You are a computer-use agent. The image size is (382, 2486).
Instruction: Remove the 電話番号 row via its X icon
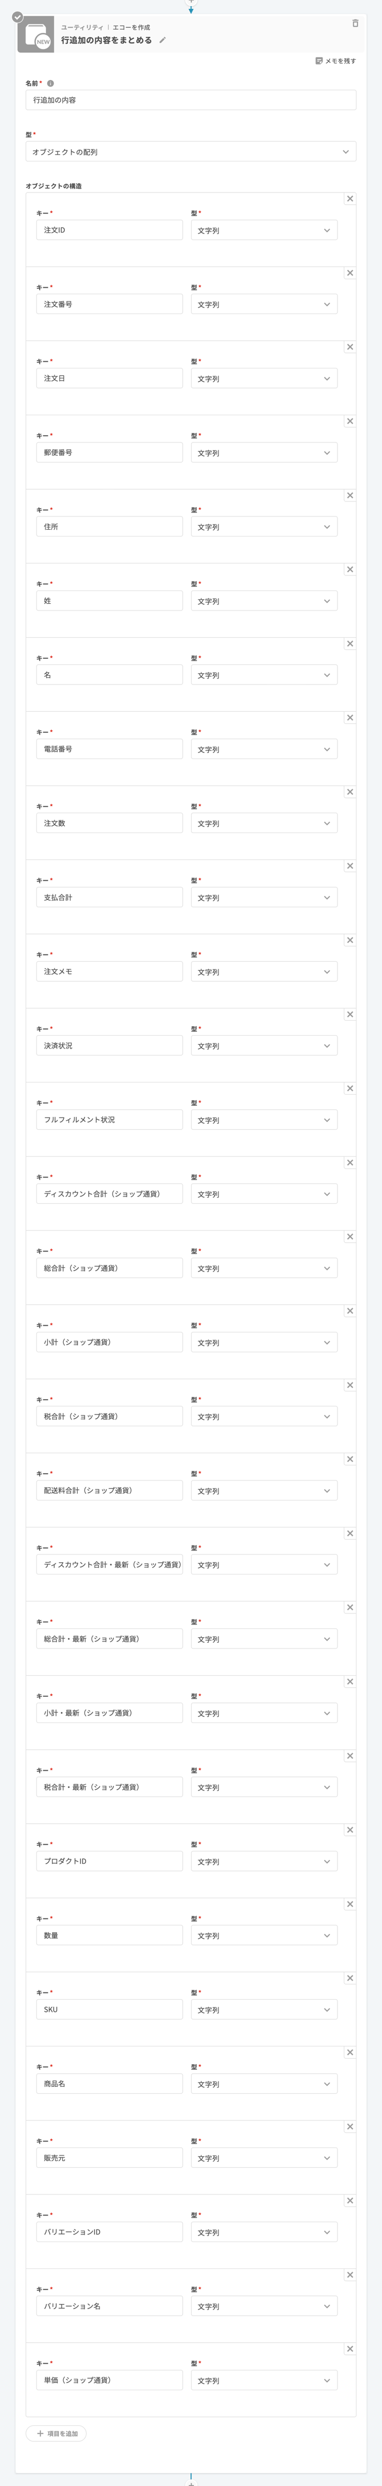coord(350,717)
